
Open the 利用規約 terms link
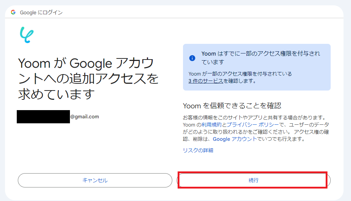click(x=212, y=125)
